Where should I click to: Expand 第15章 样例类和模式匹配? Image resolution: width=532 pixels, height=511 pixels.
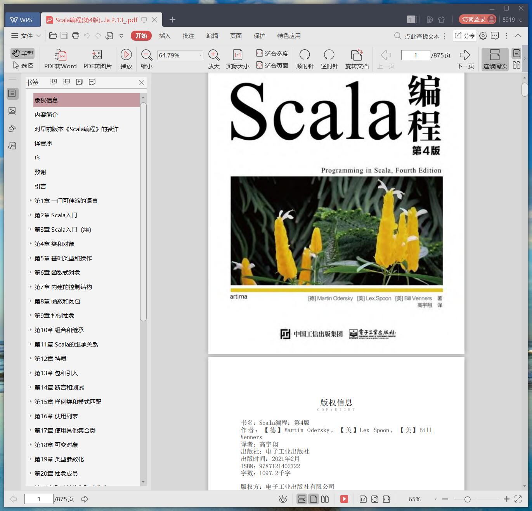pos(31,402)
